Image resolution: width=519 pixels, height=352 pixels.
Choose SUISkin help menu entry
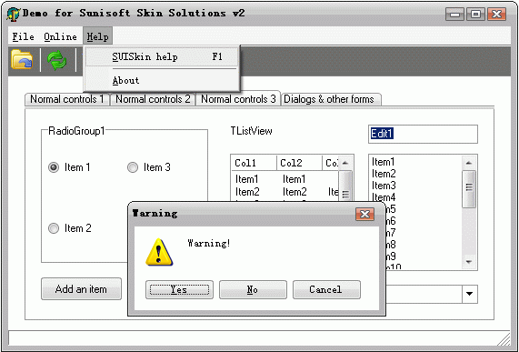click(x=162, y=56)
